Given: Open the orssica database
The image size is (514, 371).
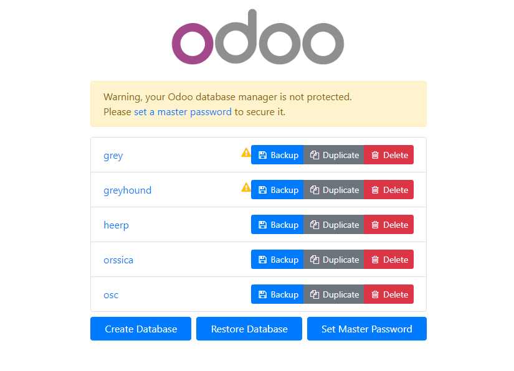Looking at the screenshot, I should [x=118, y=260].
